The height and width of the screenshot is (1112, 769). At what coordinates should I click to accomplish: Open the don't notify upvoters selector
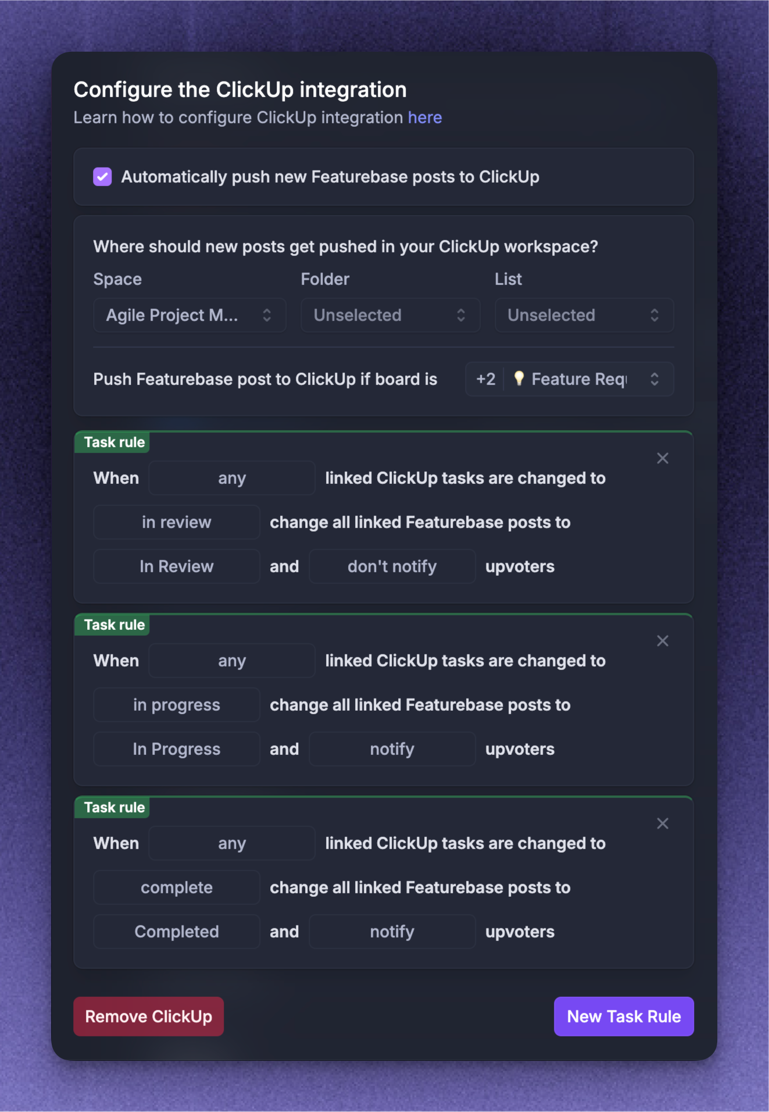pyautogui.click(x=392, y=566)
